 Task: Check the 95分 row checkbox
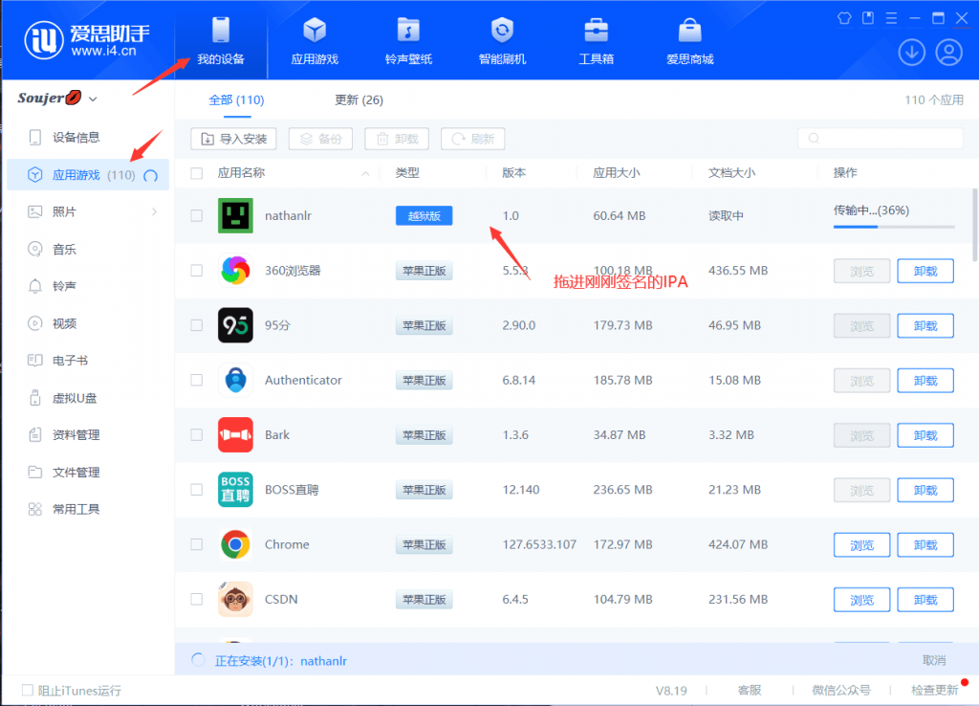[197, 325]
